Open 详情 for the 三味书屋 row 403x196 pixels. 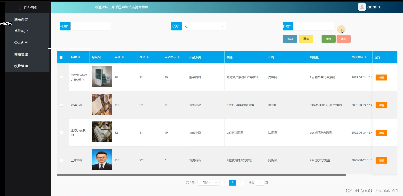(381, 160)
